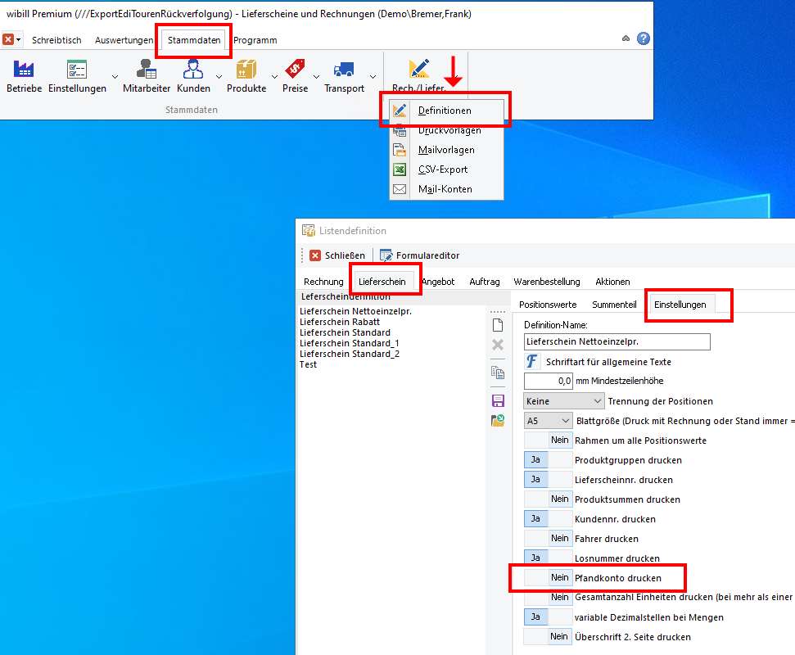Switch to the Auswertungen ribbon tab
795x655 pixels.
pos(124,40)
